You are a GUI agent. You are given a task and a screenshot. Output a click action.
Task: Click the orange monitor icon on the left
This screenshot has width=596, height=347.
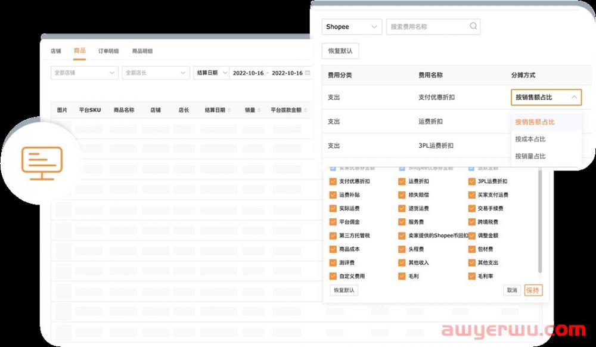(x=41, y=162)
